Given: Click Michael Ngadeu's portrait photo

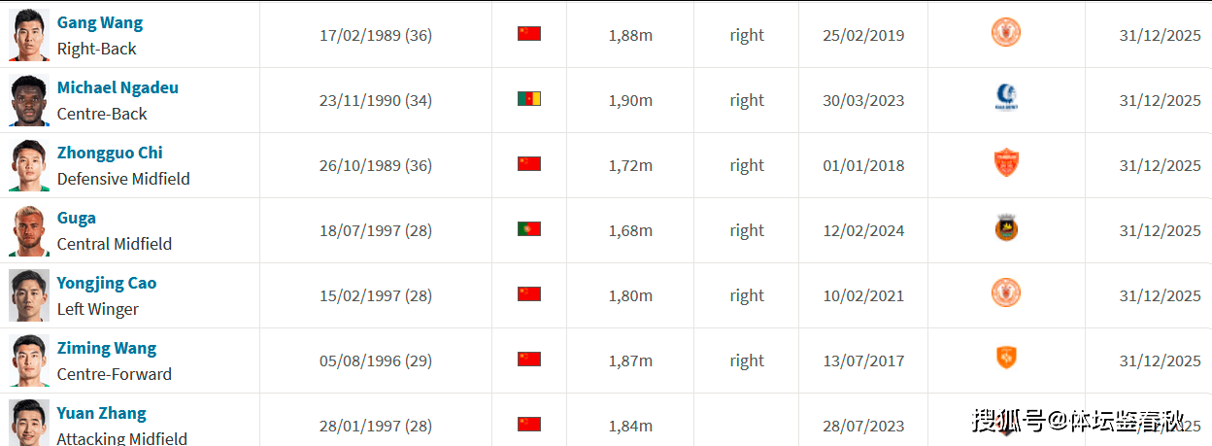Looking at the screenshot, I should (29, 100).
